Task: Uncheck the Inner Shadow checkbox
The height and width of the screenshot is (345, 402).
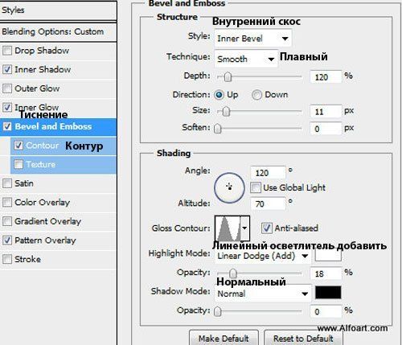Action: pos(7,69)
